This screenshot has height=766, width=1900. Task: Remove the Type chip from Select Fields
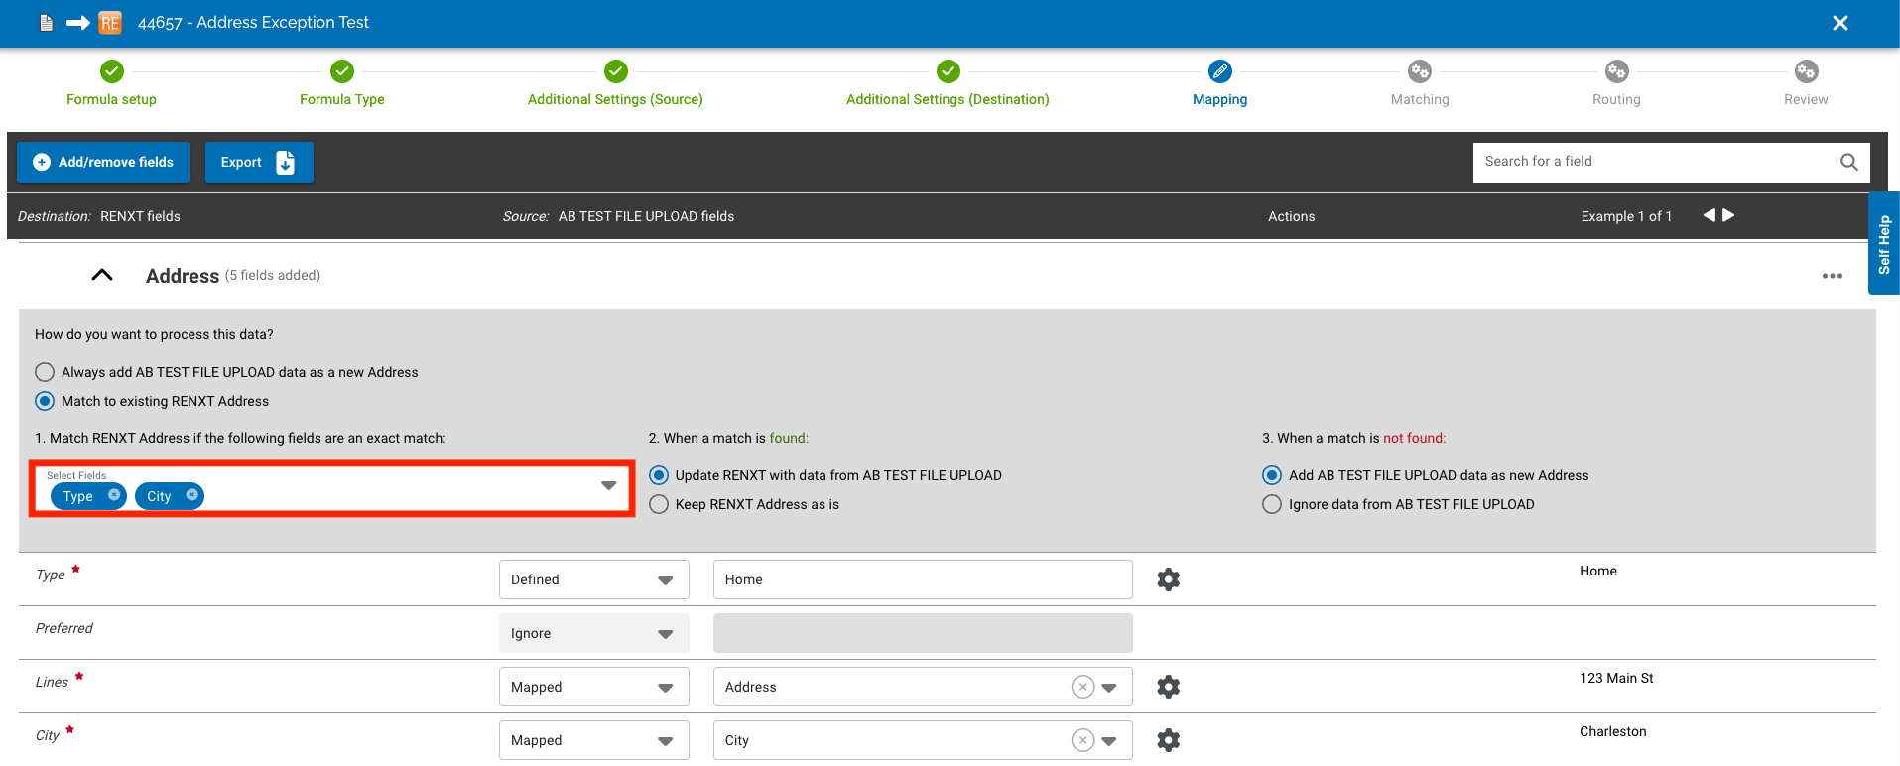tap(114, 495)
